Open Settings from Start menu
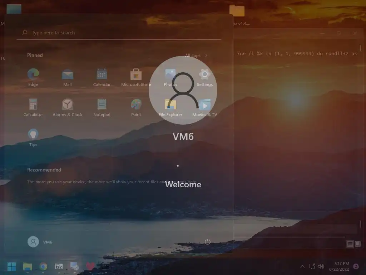The width and height of the screenshot is (366, 275). coord(204,78)
